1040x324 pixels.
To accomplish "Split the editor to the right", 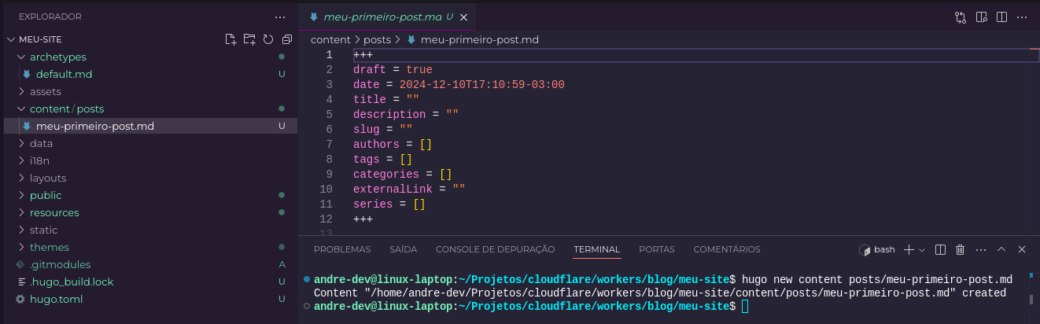I will tap(1001, 17).
